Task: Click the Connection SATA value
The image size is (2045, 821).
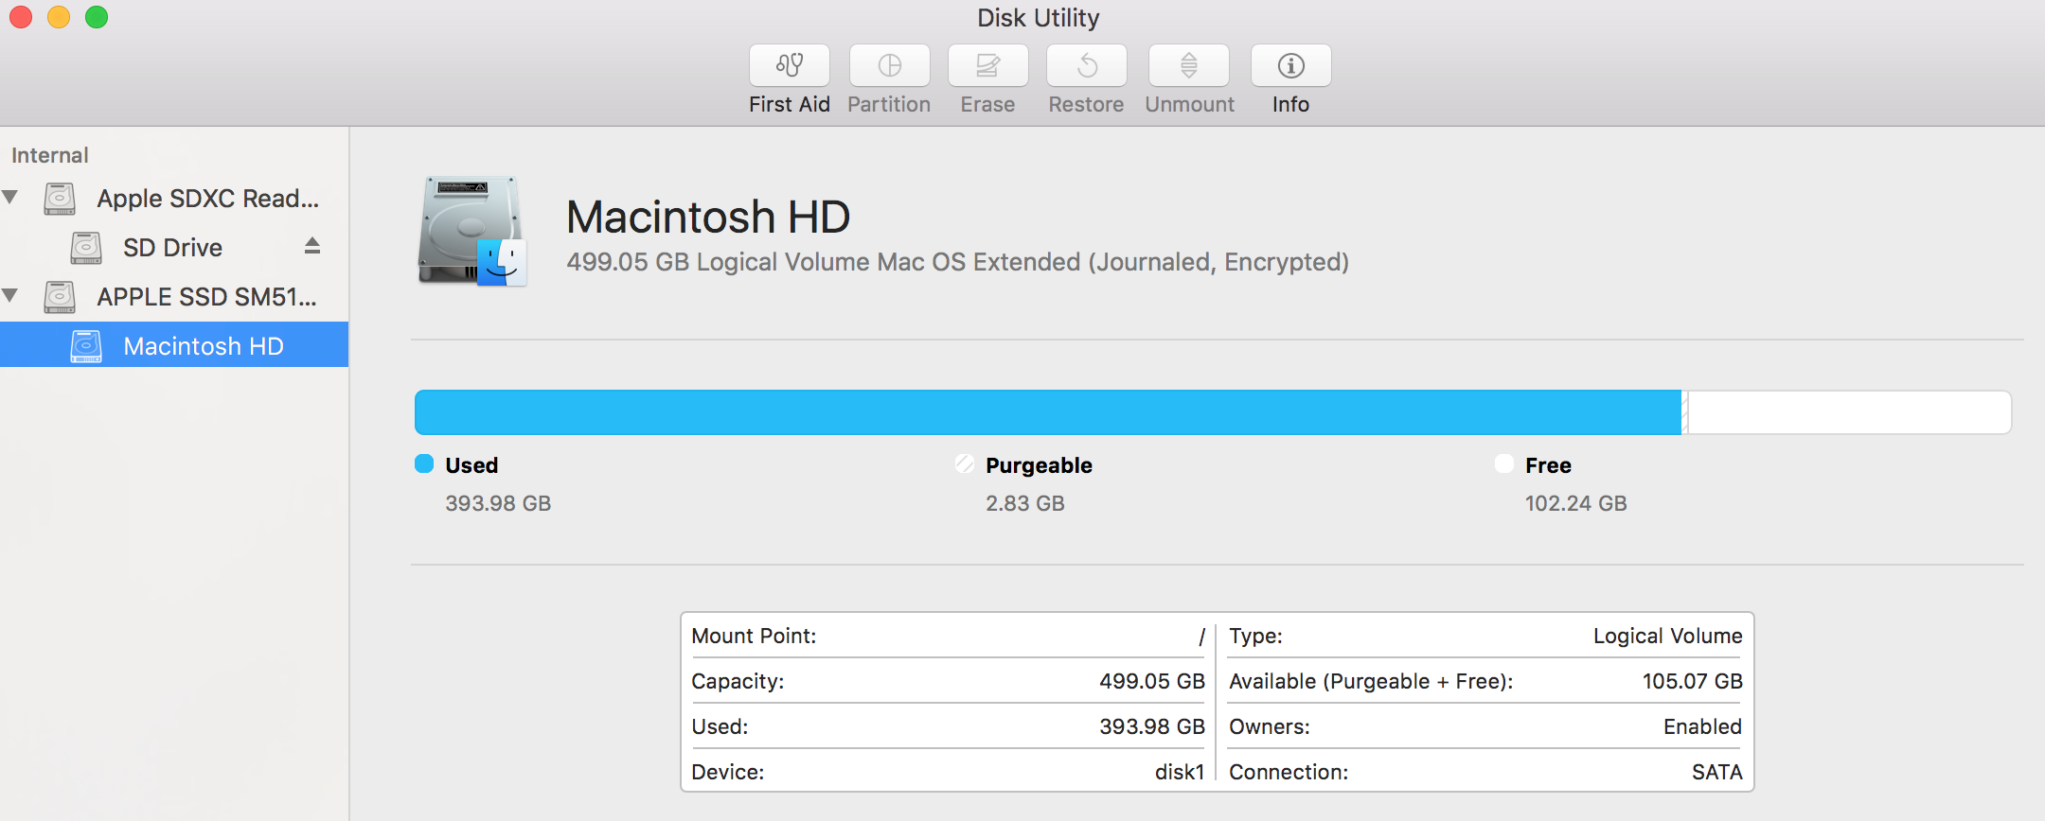Action: [x=1717, y=772]
